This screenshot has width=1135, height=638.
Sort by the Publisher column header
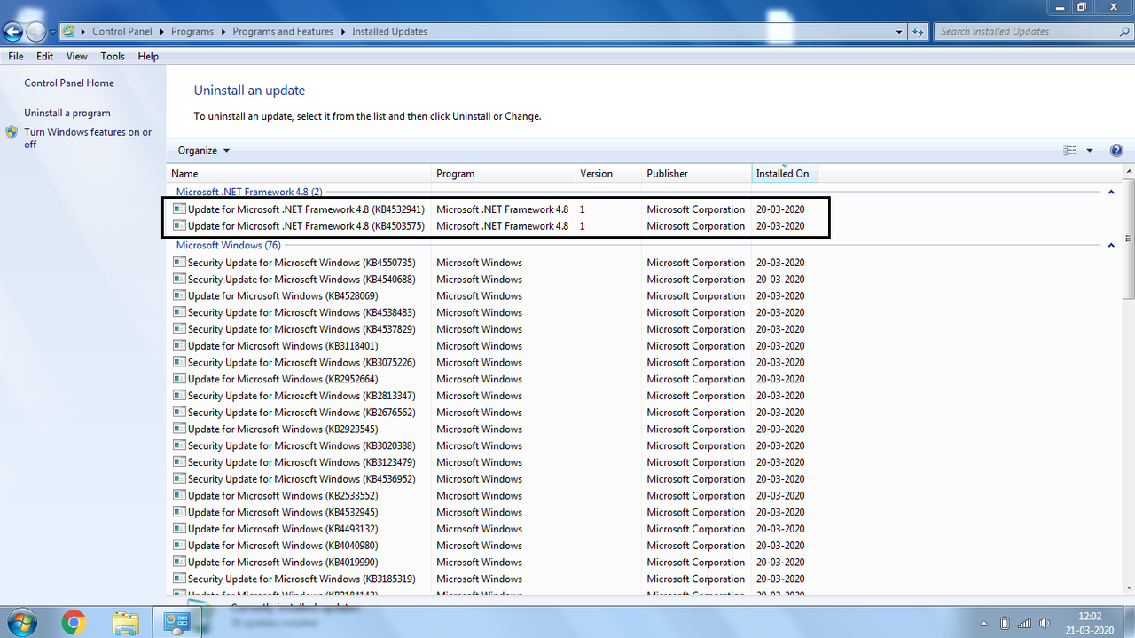[695, 174]
